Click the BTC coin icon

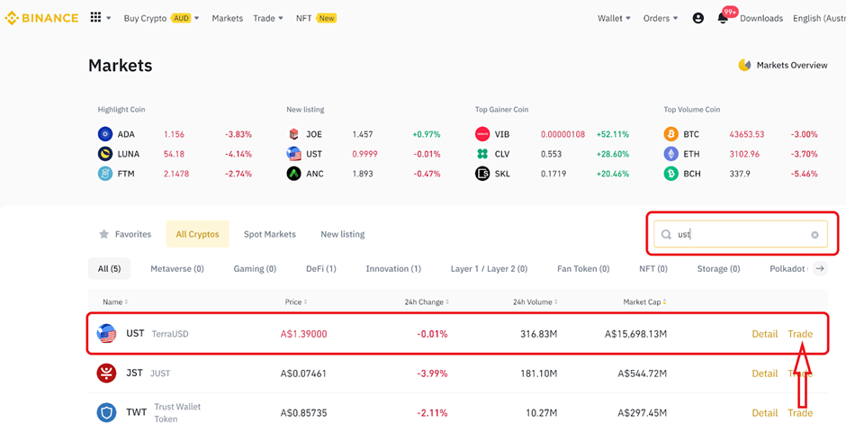point(670,134)
